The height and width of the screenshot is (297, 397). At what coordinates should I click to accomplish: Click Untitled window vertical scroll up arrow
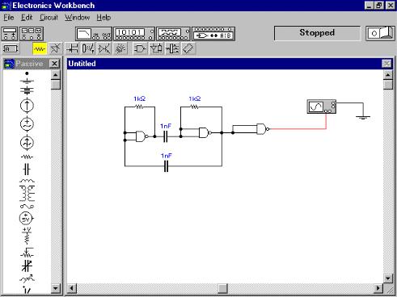click(x=388, y=75)
